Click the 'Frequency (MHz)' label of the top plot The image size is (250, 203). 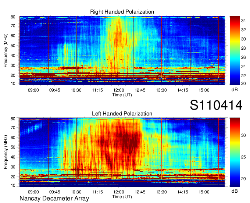[6, 50]
